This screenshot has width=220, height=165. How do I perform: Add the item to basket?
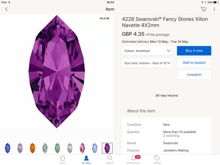pyautogui.click(x=194, y=63)
